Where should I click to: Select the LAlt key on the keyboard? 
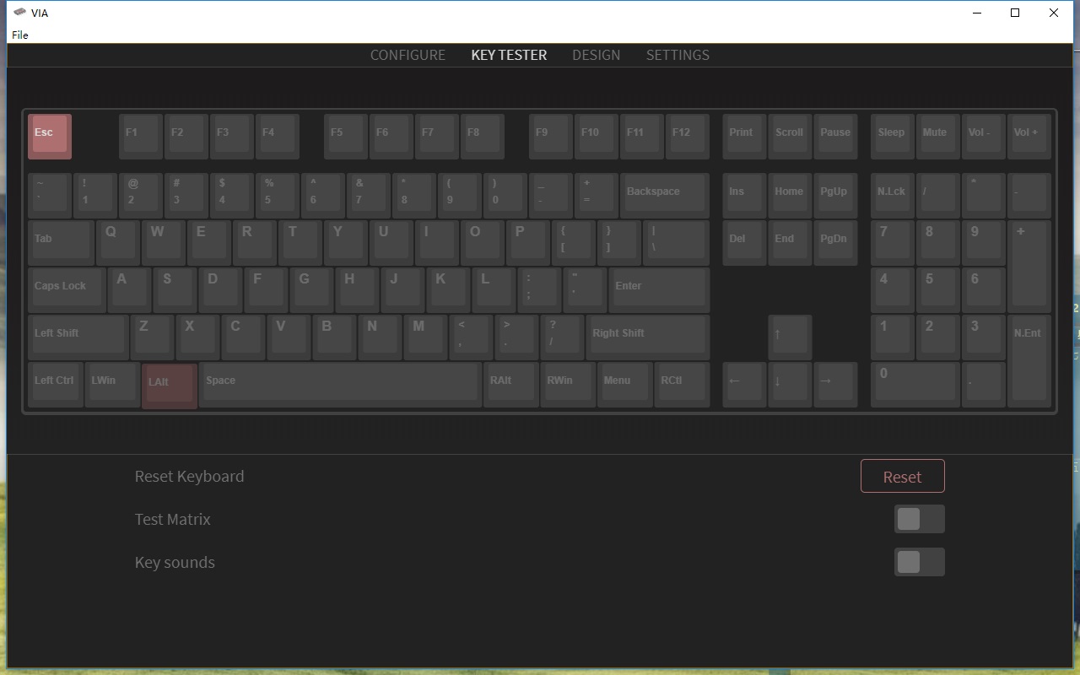170,386
